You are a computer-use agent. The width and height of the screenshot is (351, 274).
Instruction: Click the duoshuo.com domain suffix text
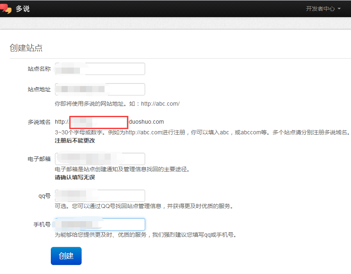coord(146,122)
